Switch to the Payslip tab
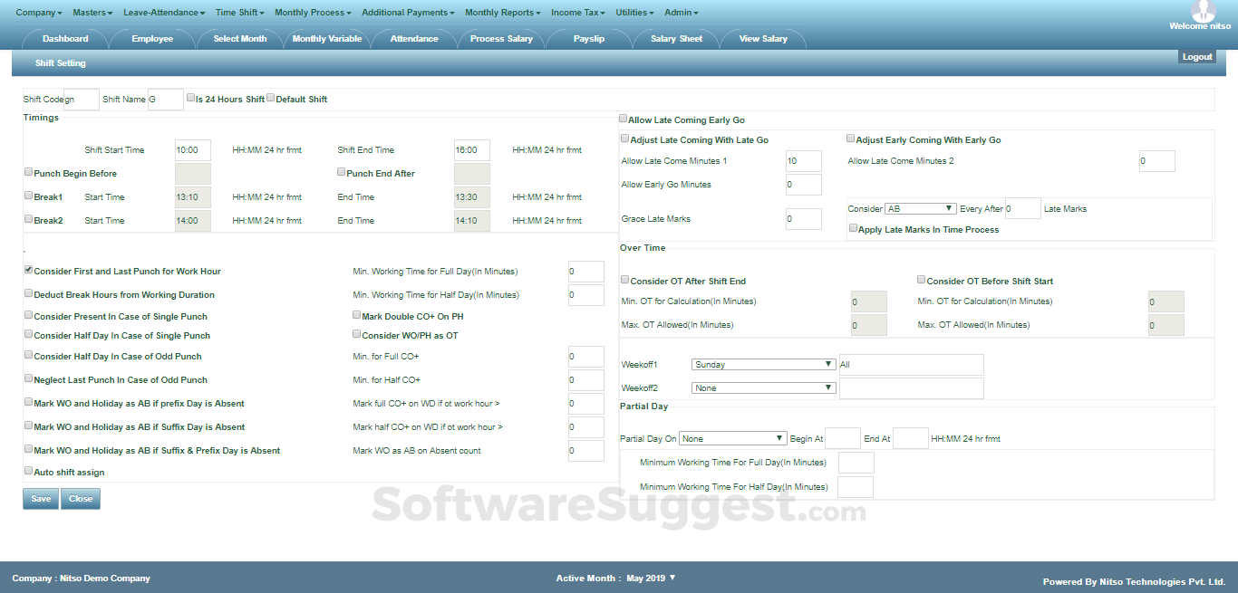This screenshot has height=593, width=1238. [591, 38]
